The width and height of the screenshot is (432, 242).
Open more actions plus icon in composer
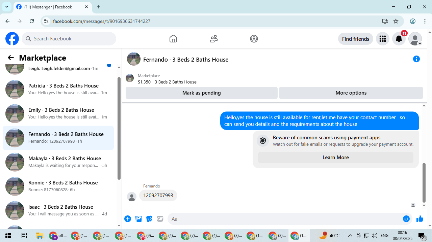(x=128, y=219)
